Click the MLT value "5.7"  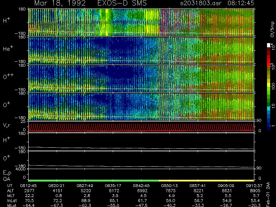coord(256,196)
